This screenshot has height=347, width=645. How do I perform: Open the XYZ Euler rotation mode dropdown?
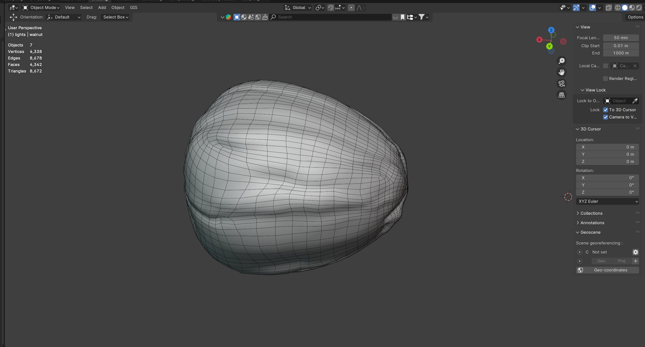(x=607, y=201)
